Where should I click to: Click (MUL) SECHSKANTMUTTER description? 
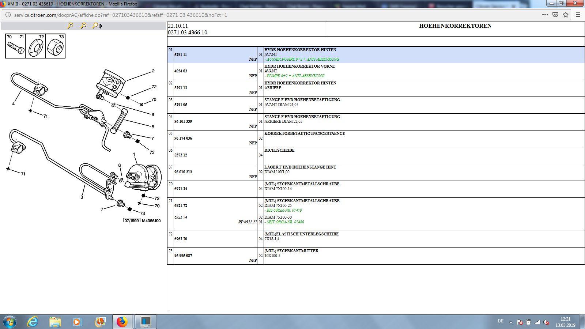pos(291,251)
